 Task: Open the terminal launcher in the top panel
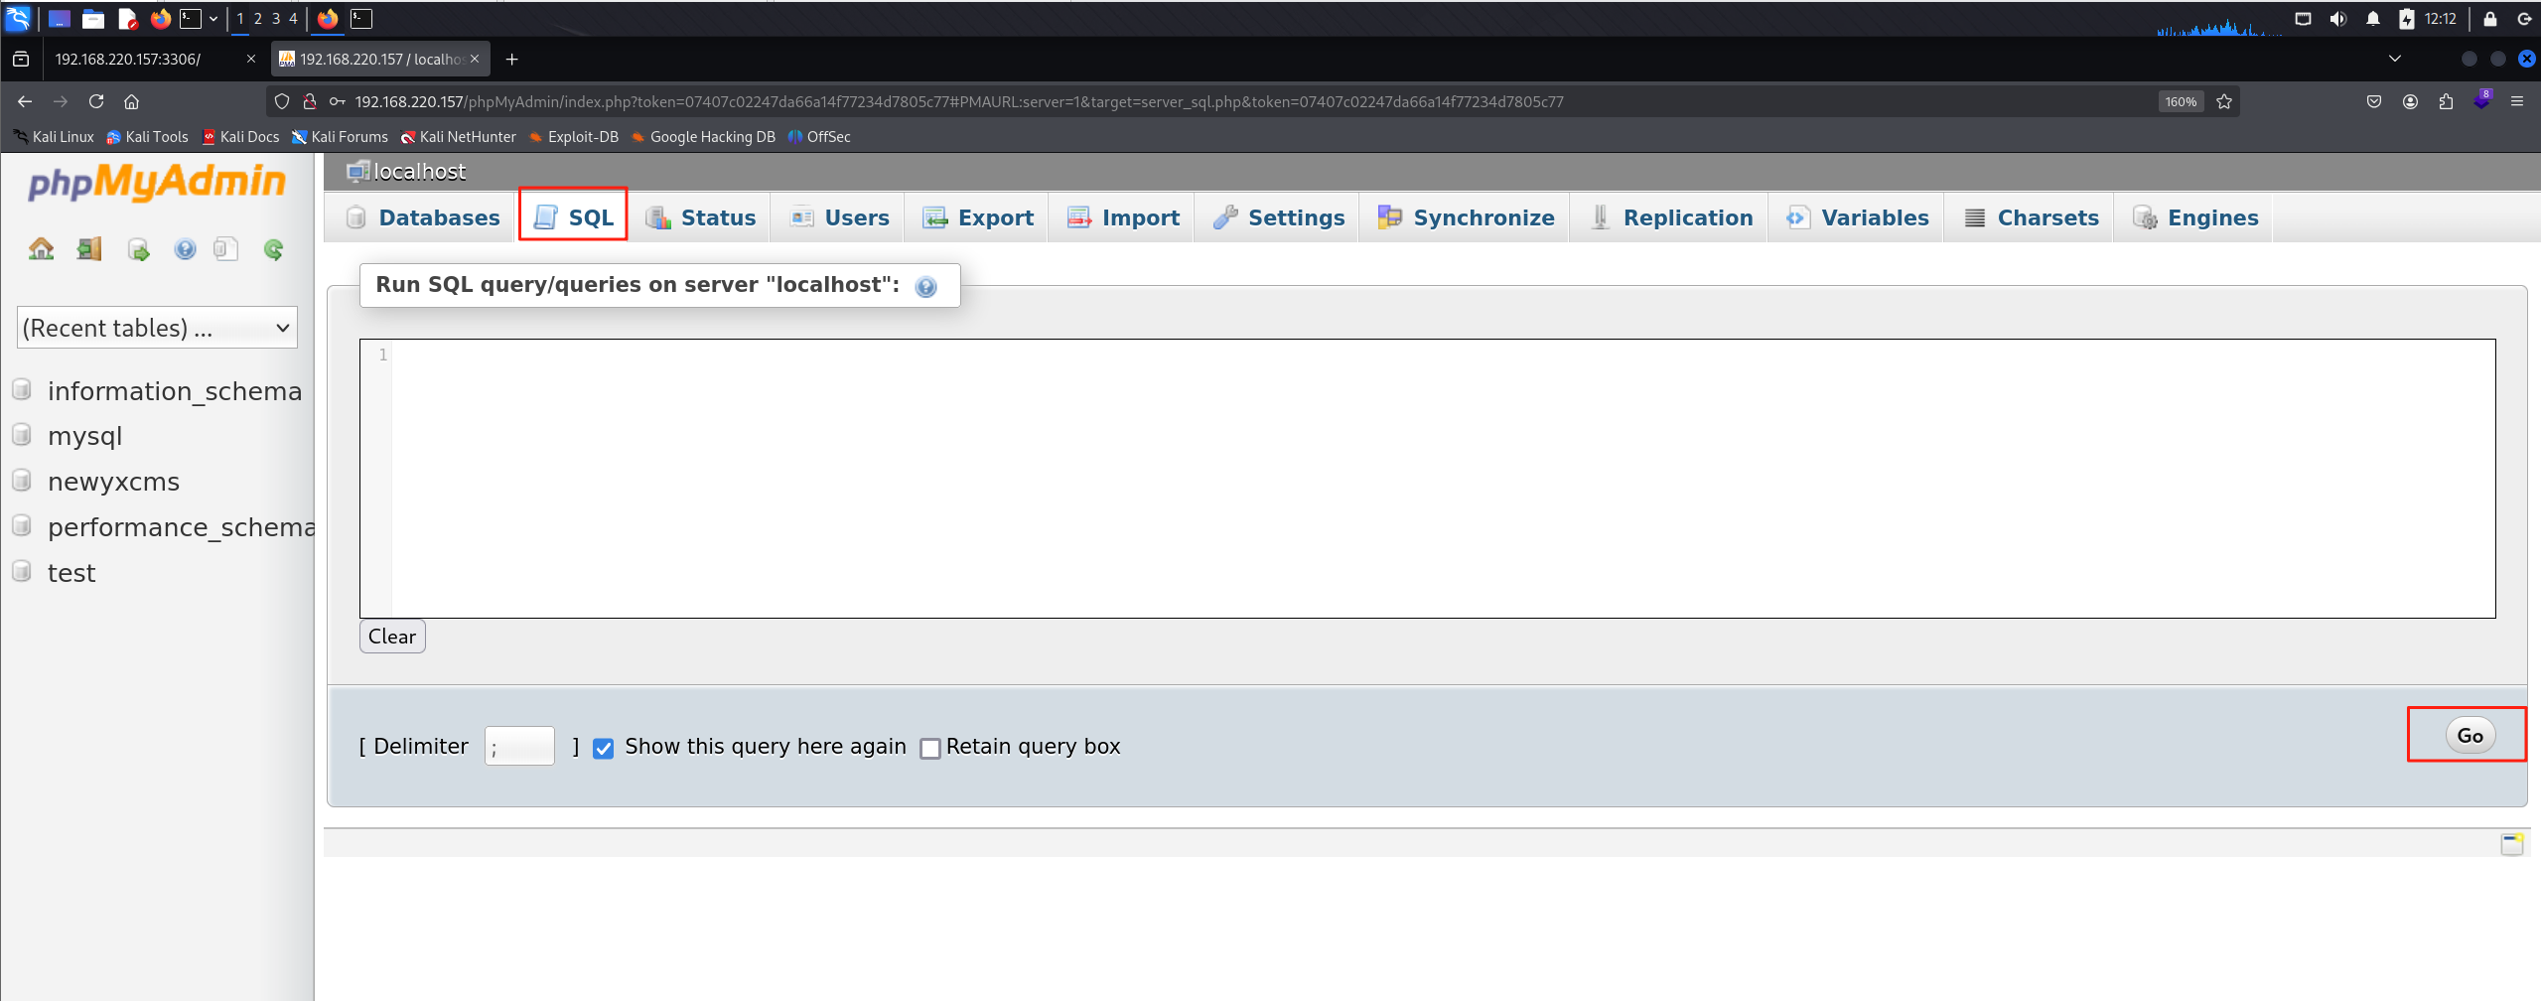point(191,18)
